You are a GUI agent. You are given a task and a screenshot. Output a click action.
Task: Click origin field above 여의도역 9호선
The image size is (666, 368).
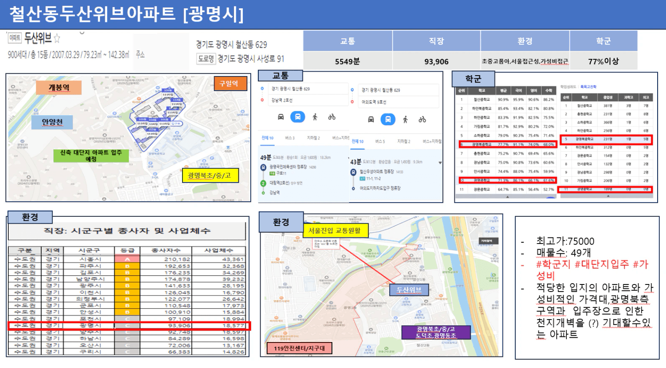click(x=398, y=90)
